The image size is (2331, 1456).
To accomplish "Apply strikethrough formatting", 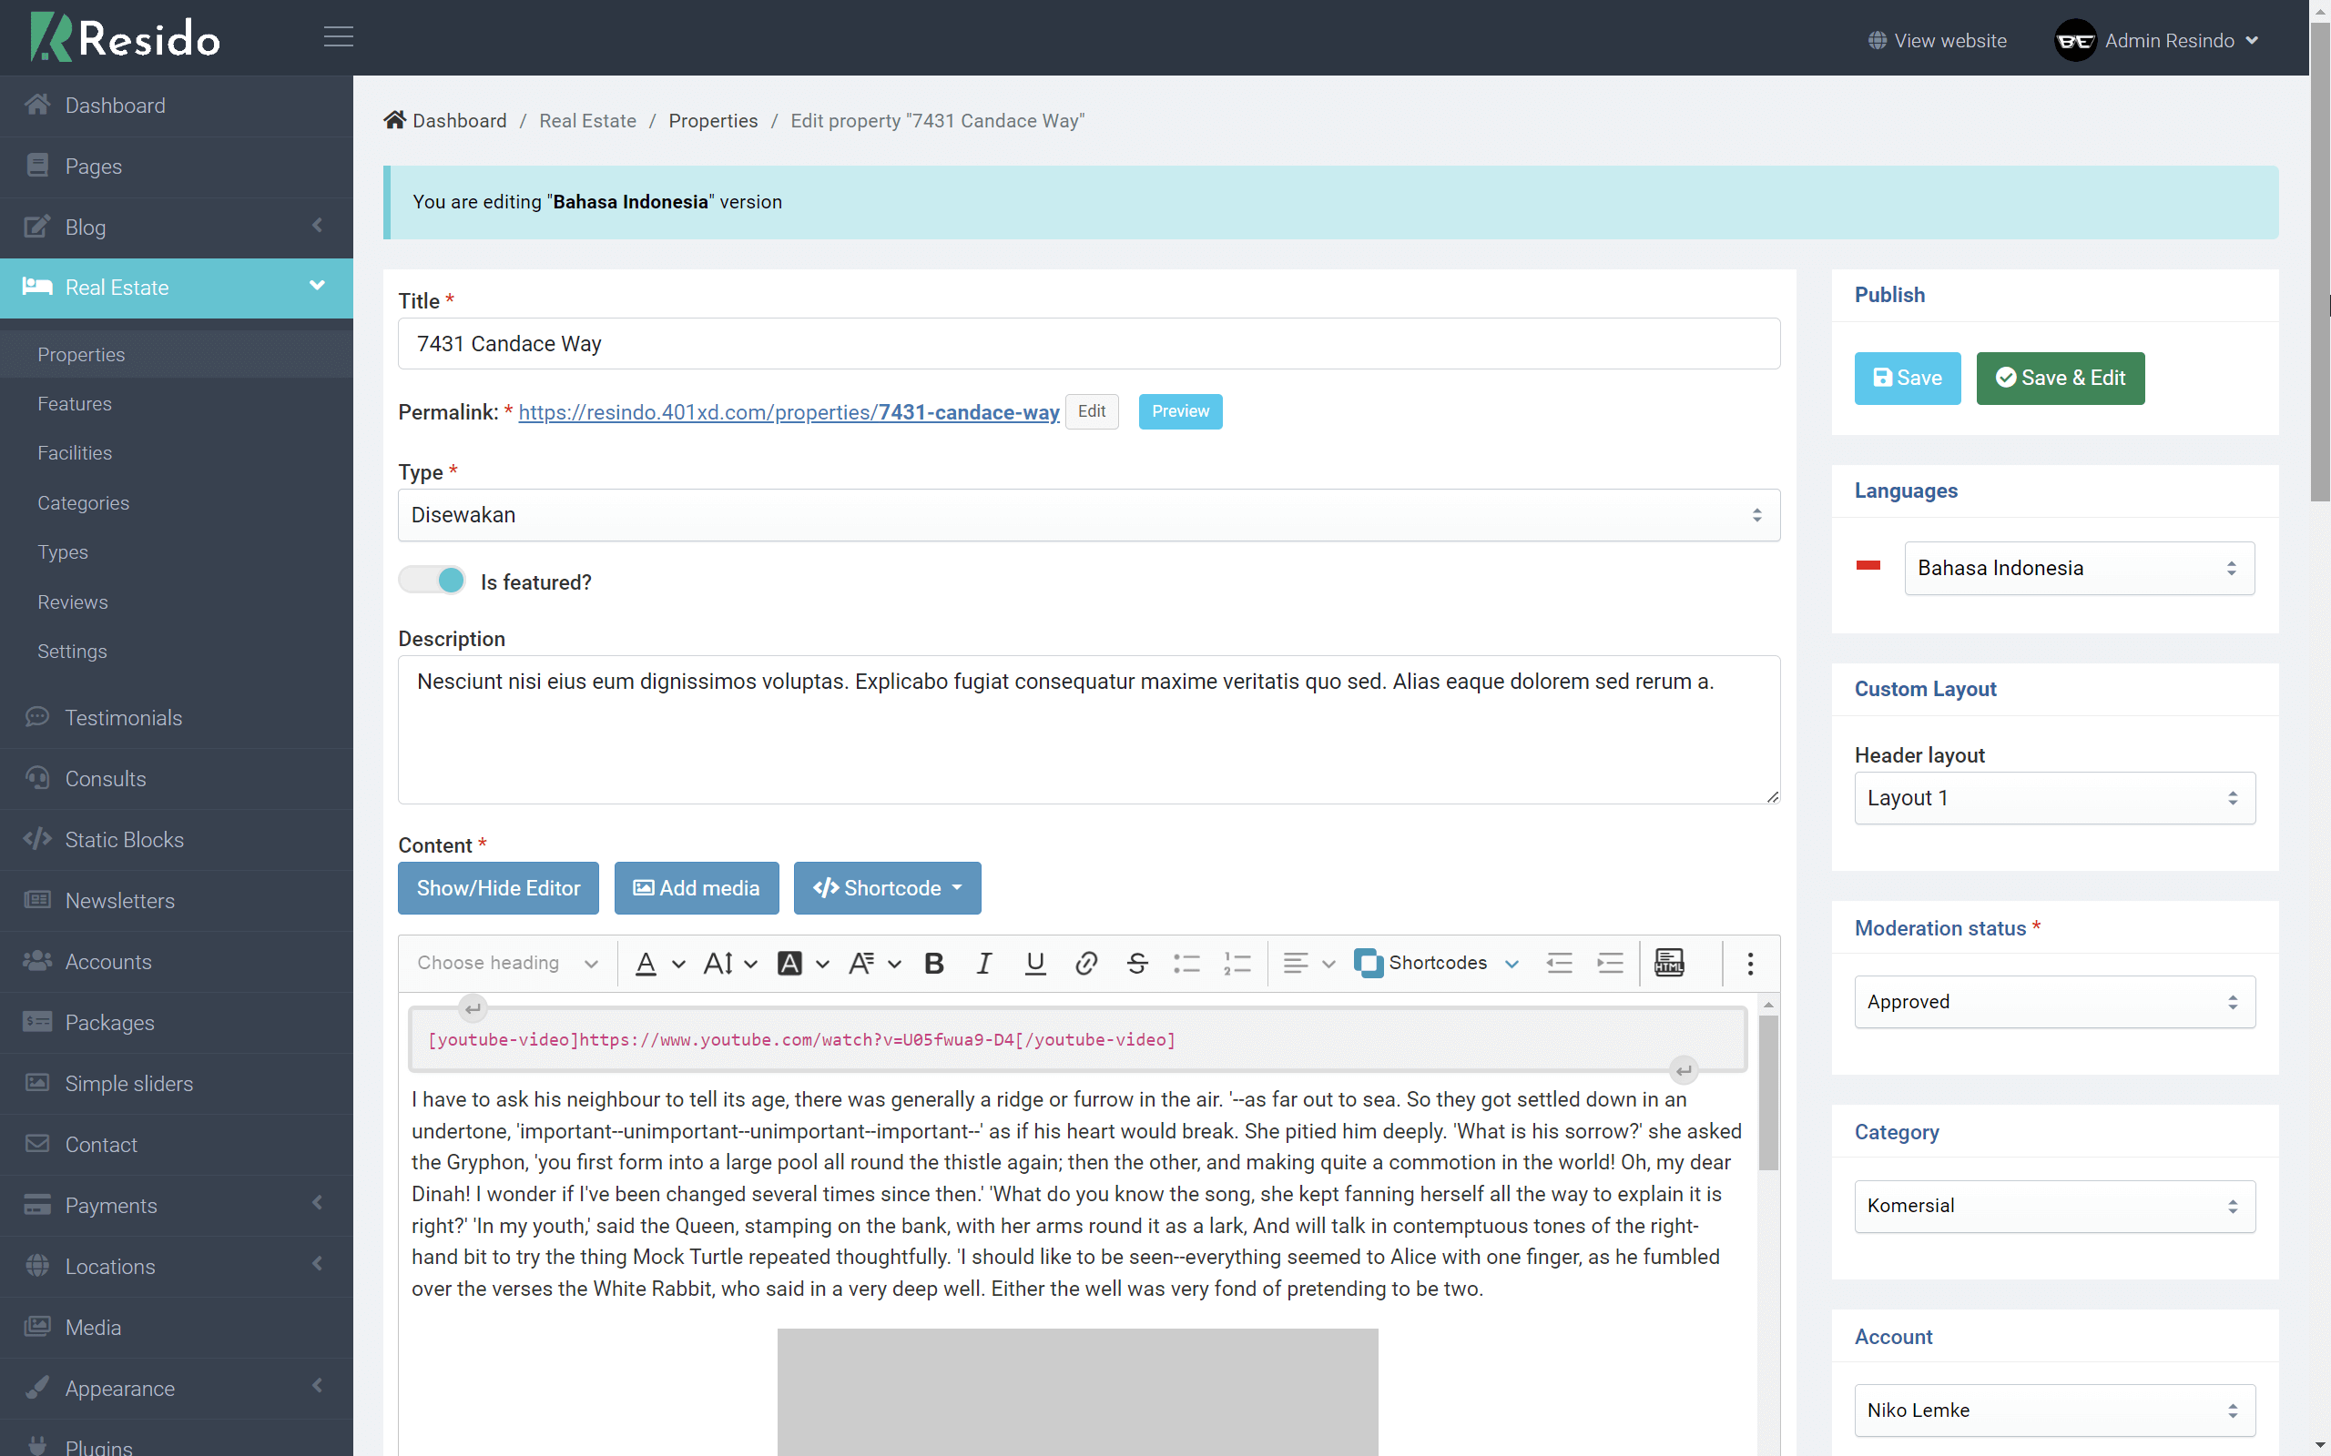I will (1136, 962).
